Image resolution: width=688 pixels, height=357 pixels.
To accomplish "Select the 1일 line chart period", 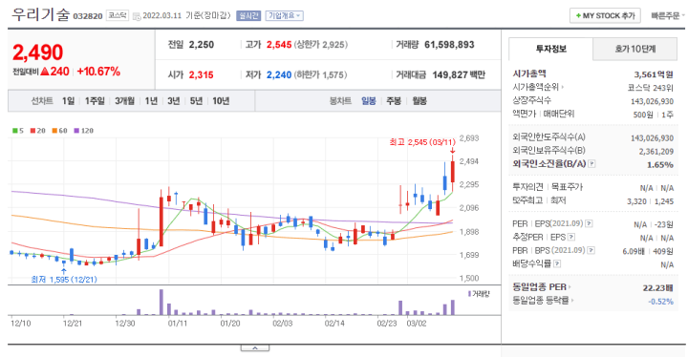I will coord(68,101).
